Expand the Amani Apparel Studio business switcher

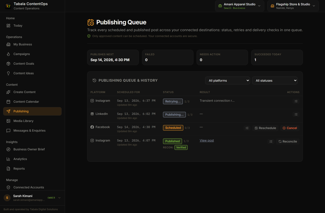tap(240, 6)
